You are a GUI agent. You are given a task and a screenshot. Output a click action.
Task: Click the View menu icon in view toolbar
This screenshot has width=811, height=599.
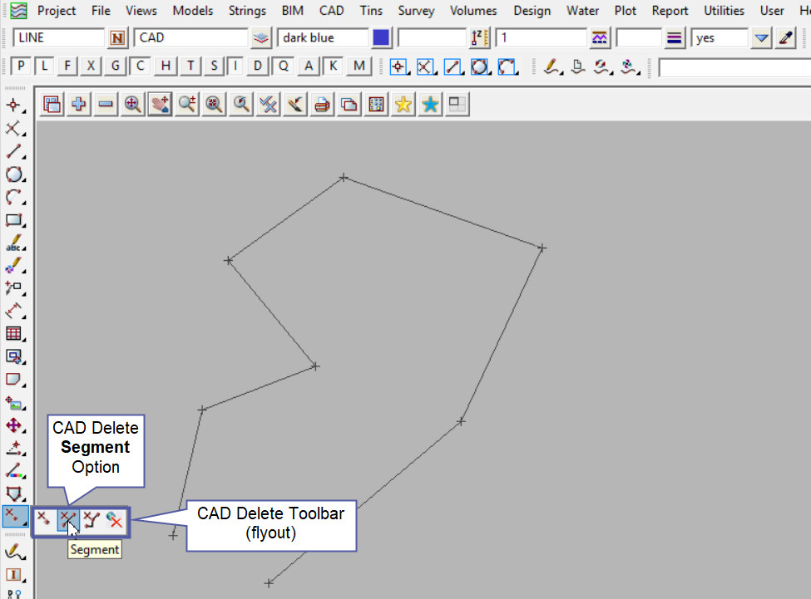pyautogui.click(x=52, y=105)
